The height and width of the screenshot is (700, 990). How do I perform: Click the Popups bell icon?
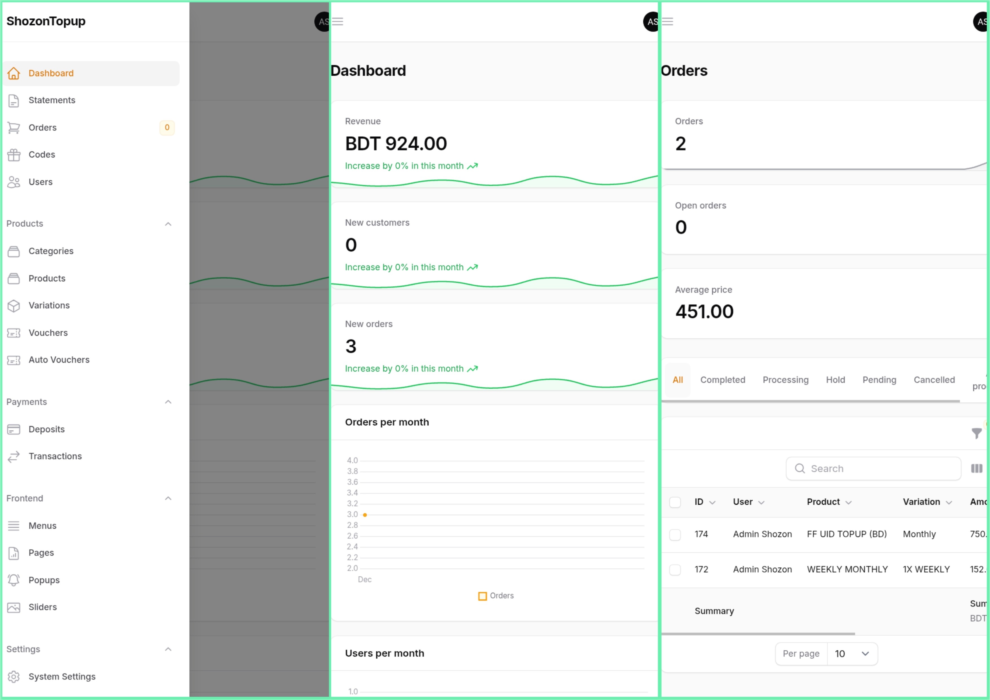click(14, 580)
